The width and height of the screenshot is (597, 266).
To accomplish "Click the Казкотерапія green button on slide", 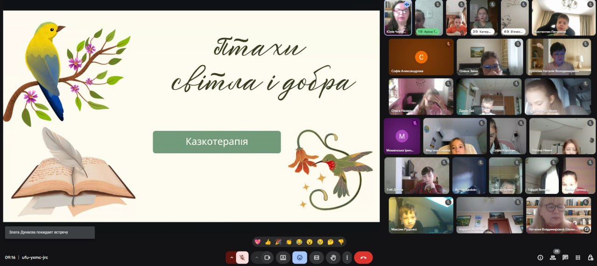I will point(216,142).
